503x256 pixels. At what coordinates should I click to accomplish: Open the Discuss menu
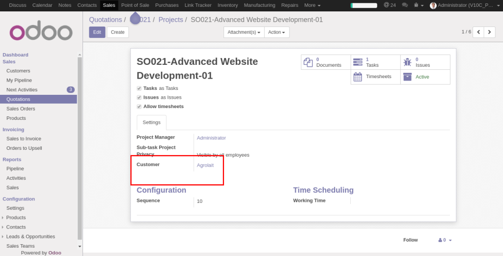18,5
